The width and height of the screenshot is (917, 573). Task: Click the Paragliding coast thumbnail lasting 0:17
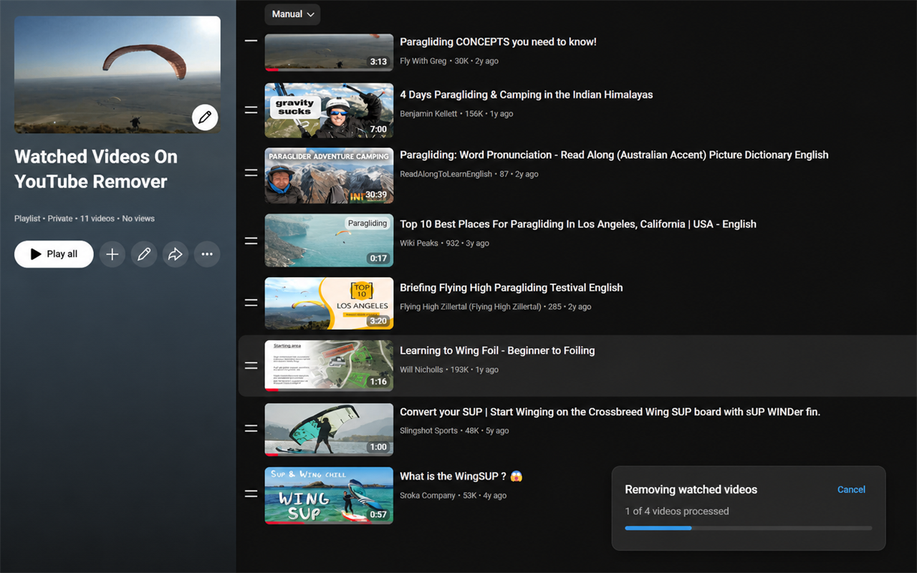click(329, 241)
